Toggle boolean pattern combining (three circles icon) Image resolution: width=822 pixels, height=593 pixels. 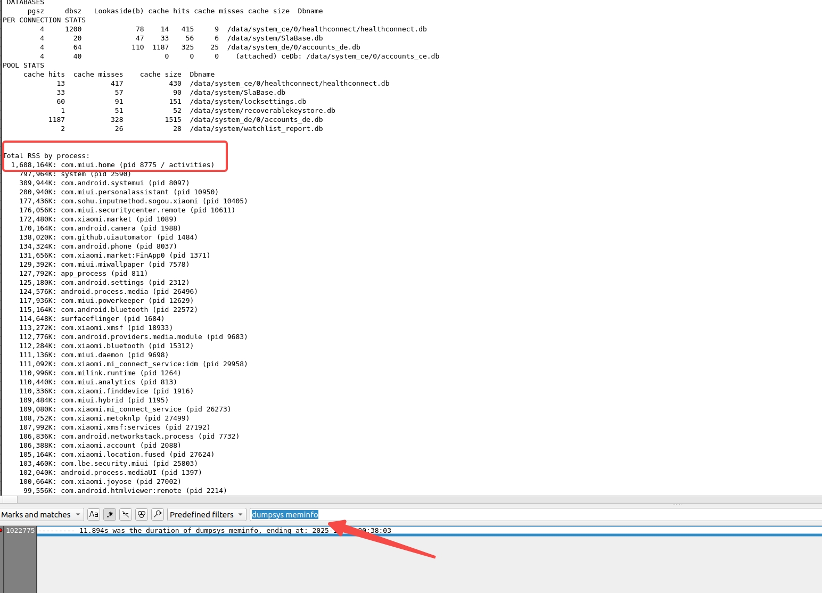[x=142, y=514]
